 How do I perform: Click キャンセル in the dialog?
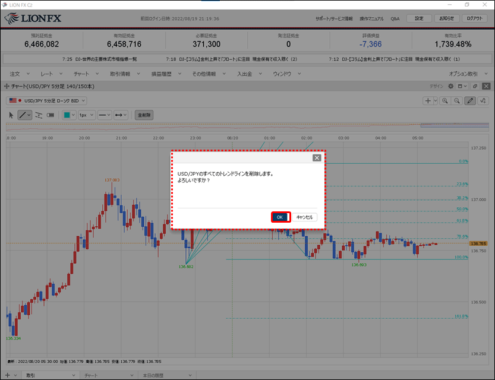304,217
